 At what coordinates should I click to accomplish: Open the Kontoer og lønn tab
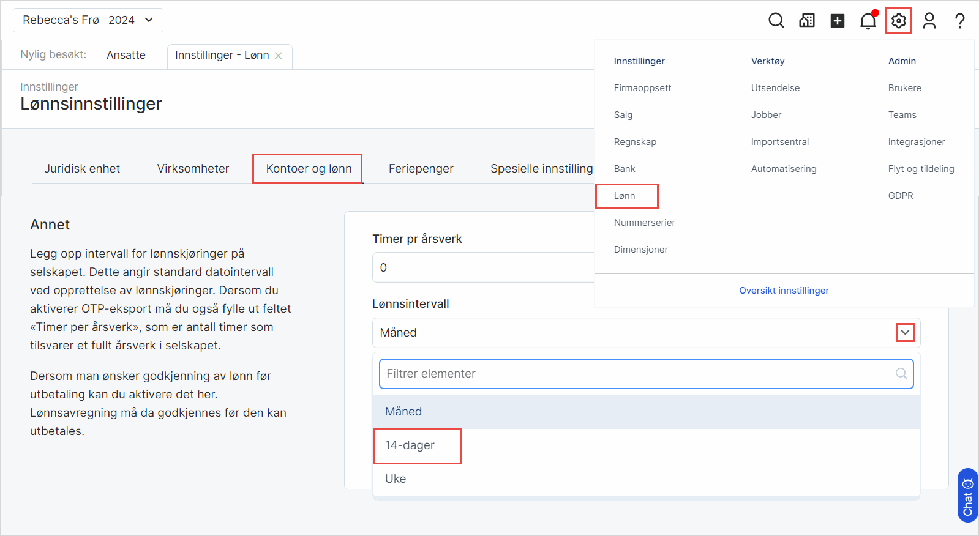point(309,169)
